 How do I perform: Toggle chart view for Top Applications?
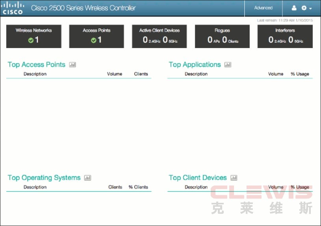pos(228,65)
